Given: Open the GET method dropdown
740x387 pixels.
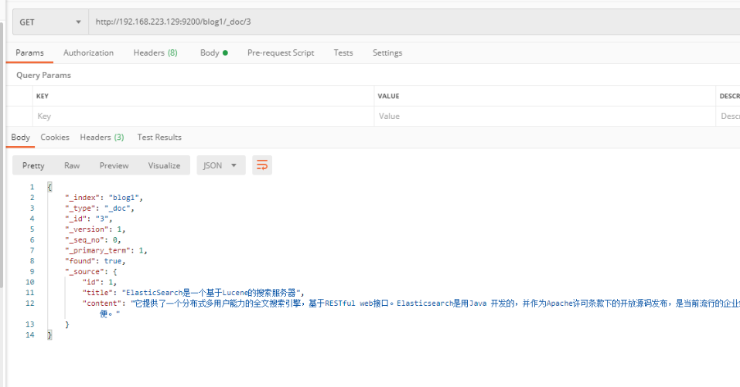Looking at the screenshot, I should tap(50, 22).
